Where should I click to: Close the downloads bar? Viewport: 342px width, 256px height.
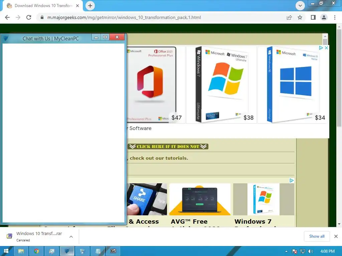336,236
